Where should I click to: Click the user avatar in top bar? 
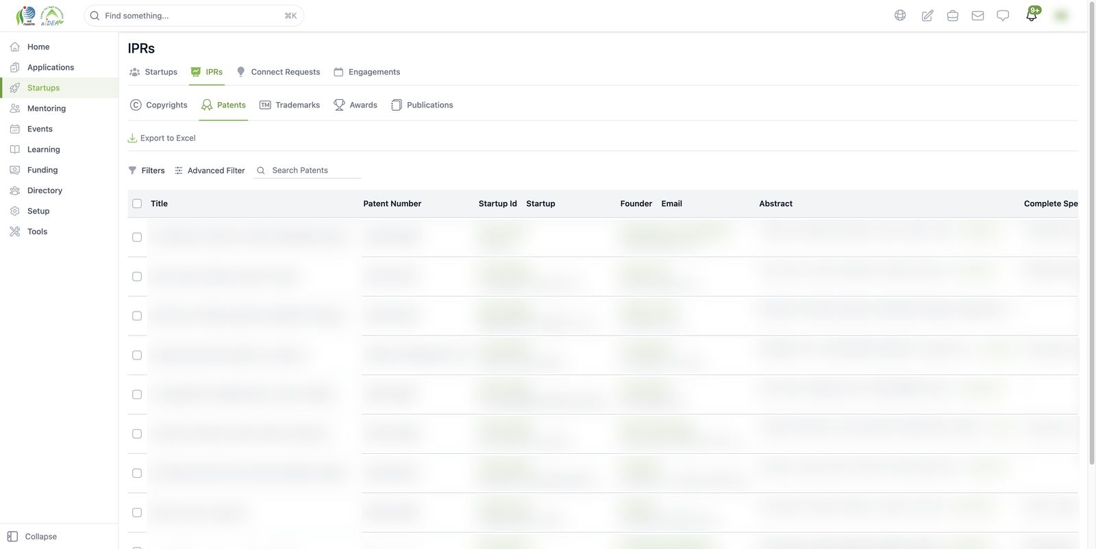tap(1061, 15)
